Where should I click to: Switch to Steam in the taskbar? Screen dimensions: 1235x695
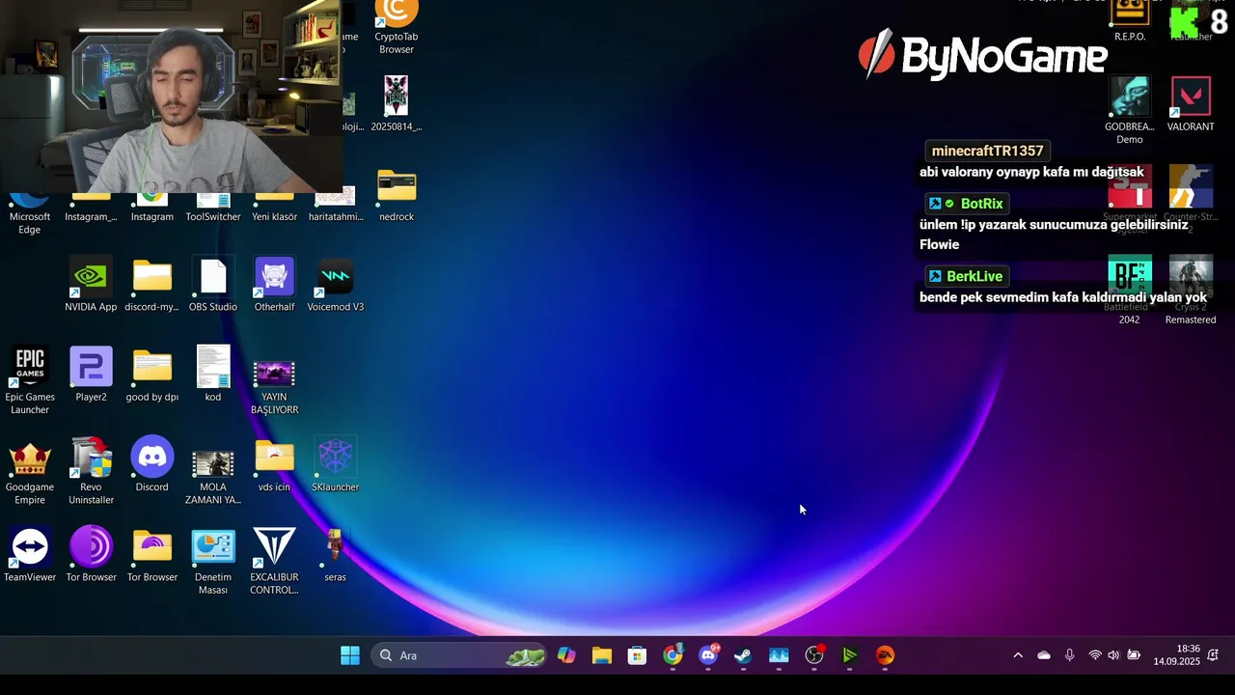click(743, 655)
